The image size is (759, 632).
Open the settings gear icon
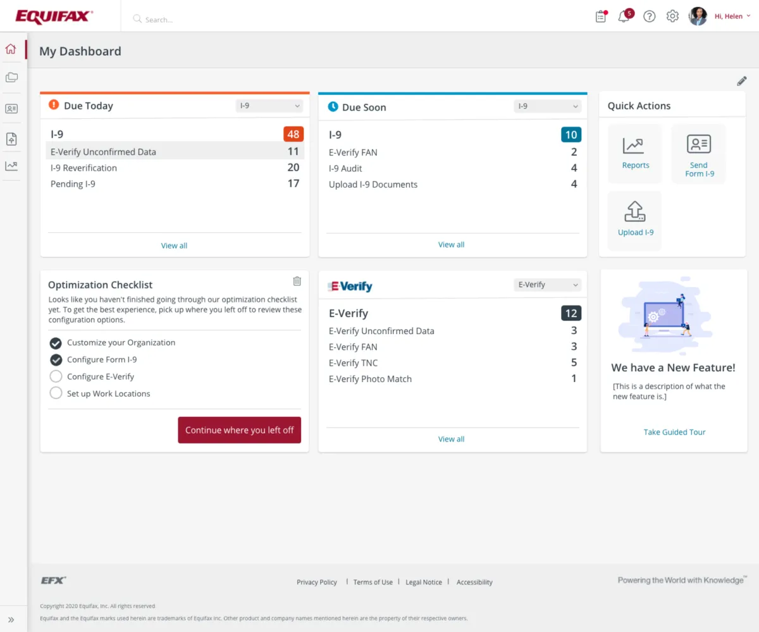coord(672,16)
